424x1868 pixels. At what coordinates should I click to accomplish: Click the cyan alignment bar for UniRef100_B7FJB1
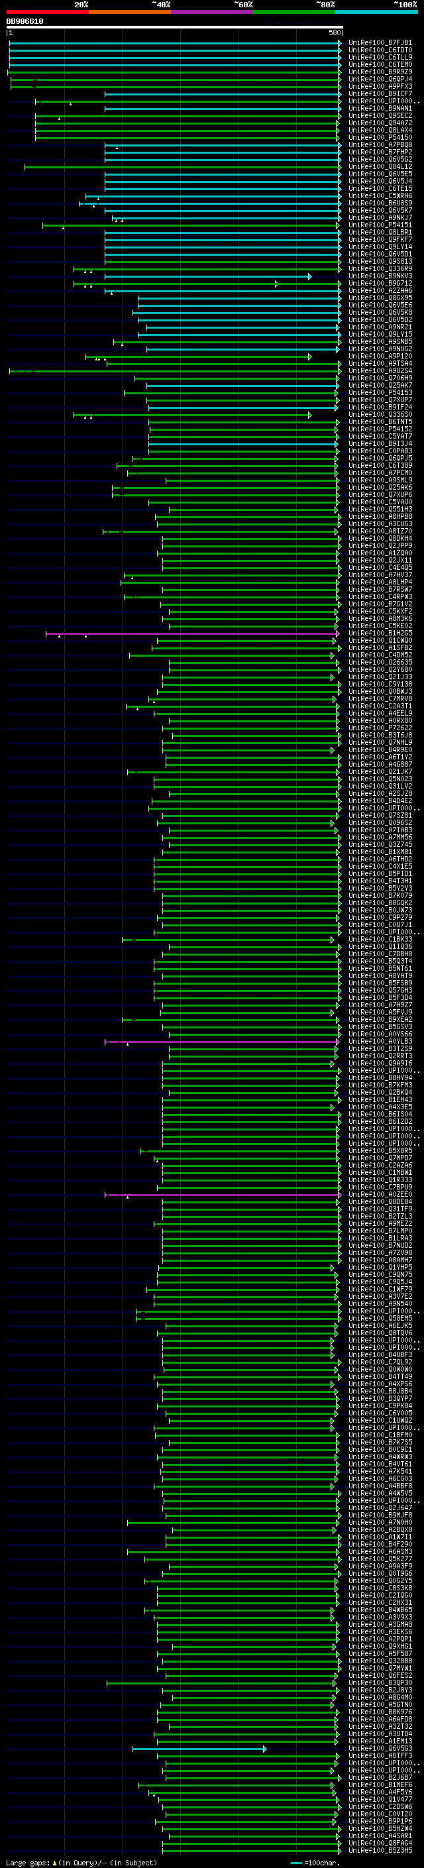[175, 44]
